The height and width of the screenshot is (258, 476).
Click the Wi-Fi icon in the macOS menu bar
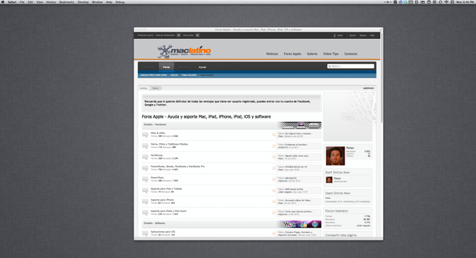point(446,2)
